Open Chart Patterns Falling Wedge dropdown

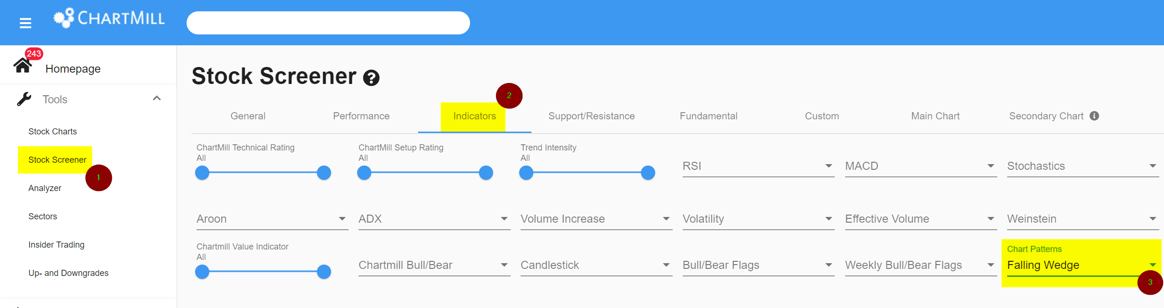(1083, 265)
